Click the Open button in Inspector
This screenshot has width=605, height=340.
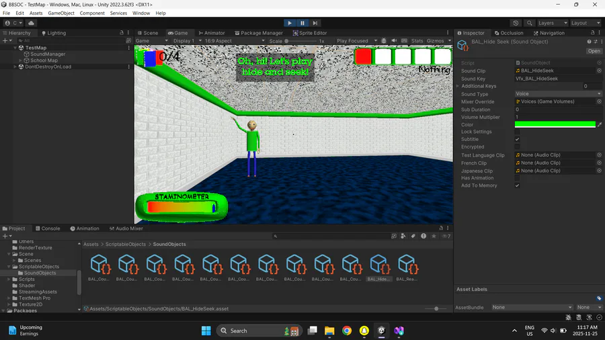[594, 51]
